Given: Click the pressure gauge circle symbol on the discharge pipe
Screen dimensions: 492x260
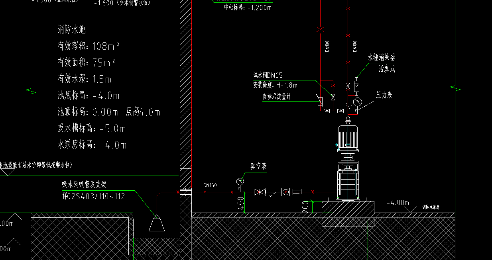Looking at the screenshot, I should click(x=357, y=102).
